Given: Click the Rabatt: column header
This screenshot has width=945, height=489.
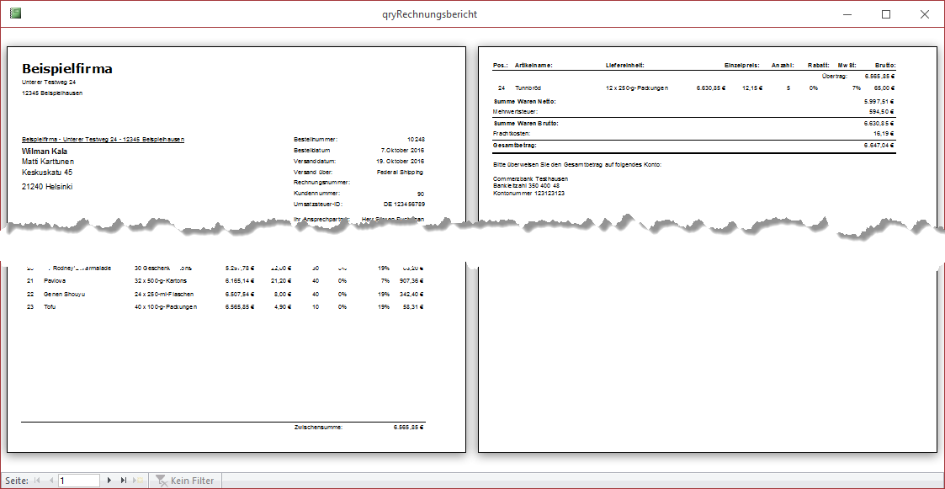Looking at the screenshot, I should (819, 65).
